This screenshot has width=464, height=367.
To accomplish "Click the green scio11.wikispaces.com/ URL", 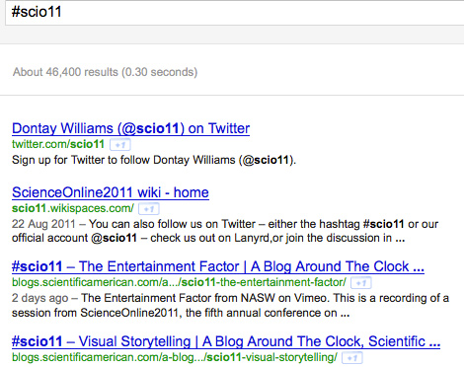I will coord(73,208).
